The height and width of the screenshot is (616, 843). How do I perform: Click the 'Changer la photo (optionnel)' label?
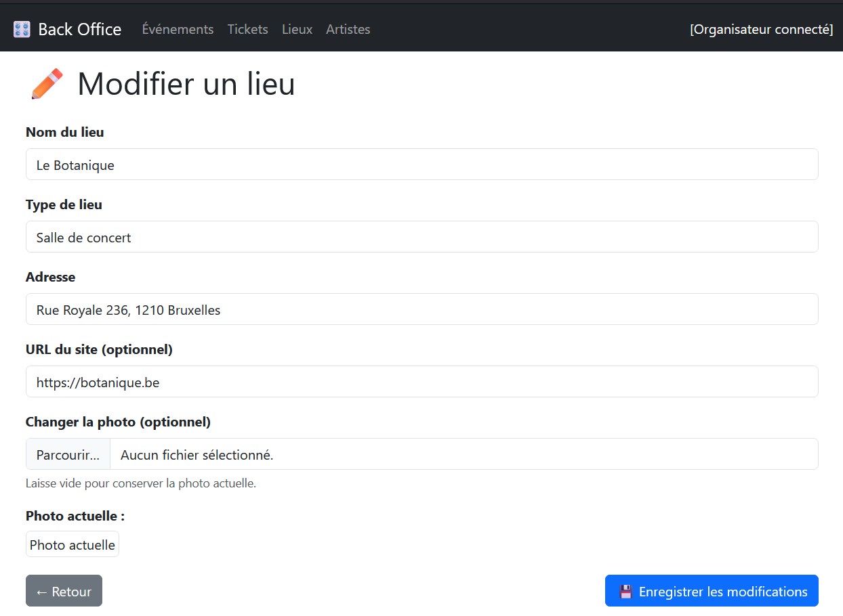(118, 422)
